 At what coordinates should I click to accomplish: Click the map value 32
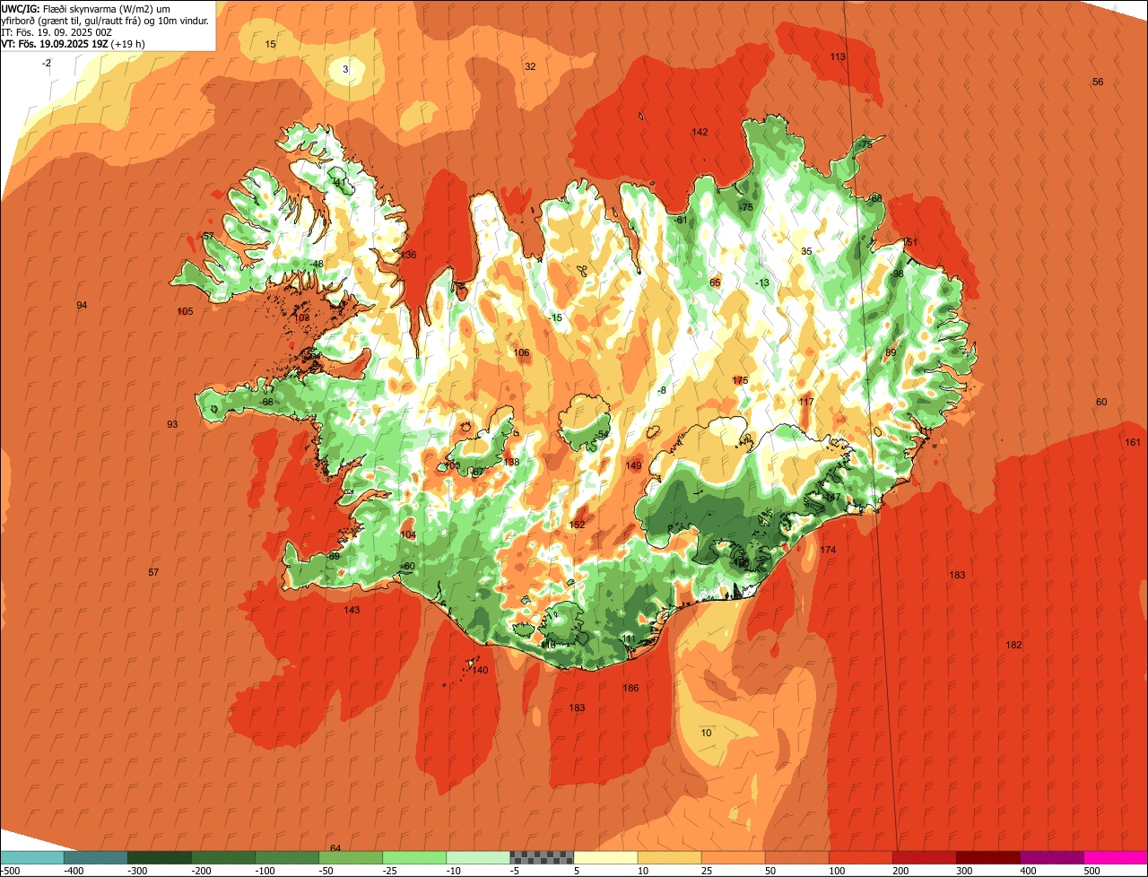coord(530,66)
